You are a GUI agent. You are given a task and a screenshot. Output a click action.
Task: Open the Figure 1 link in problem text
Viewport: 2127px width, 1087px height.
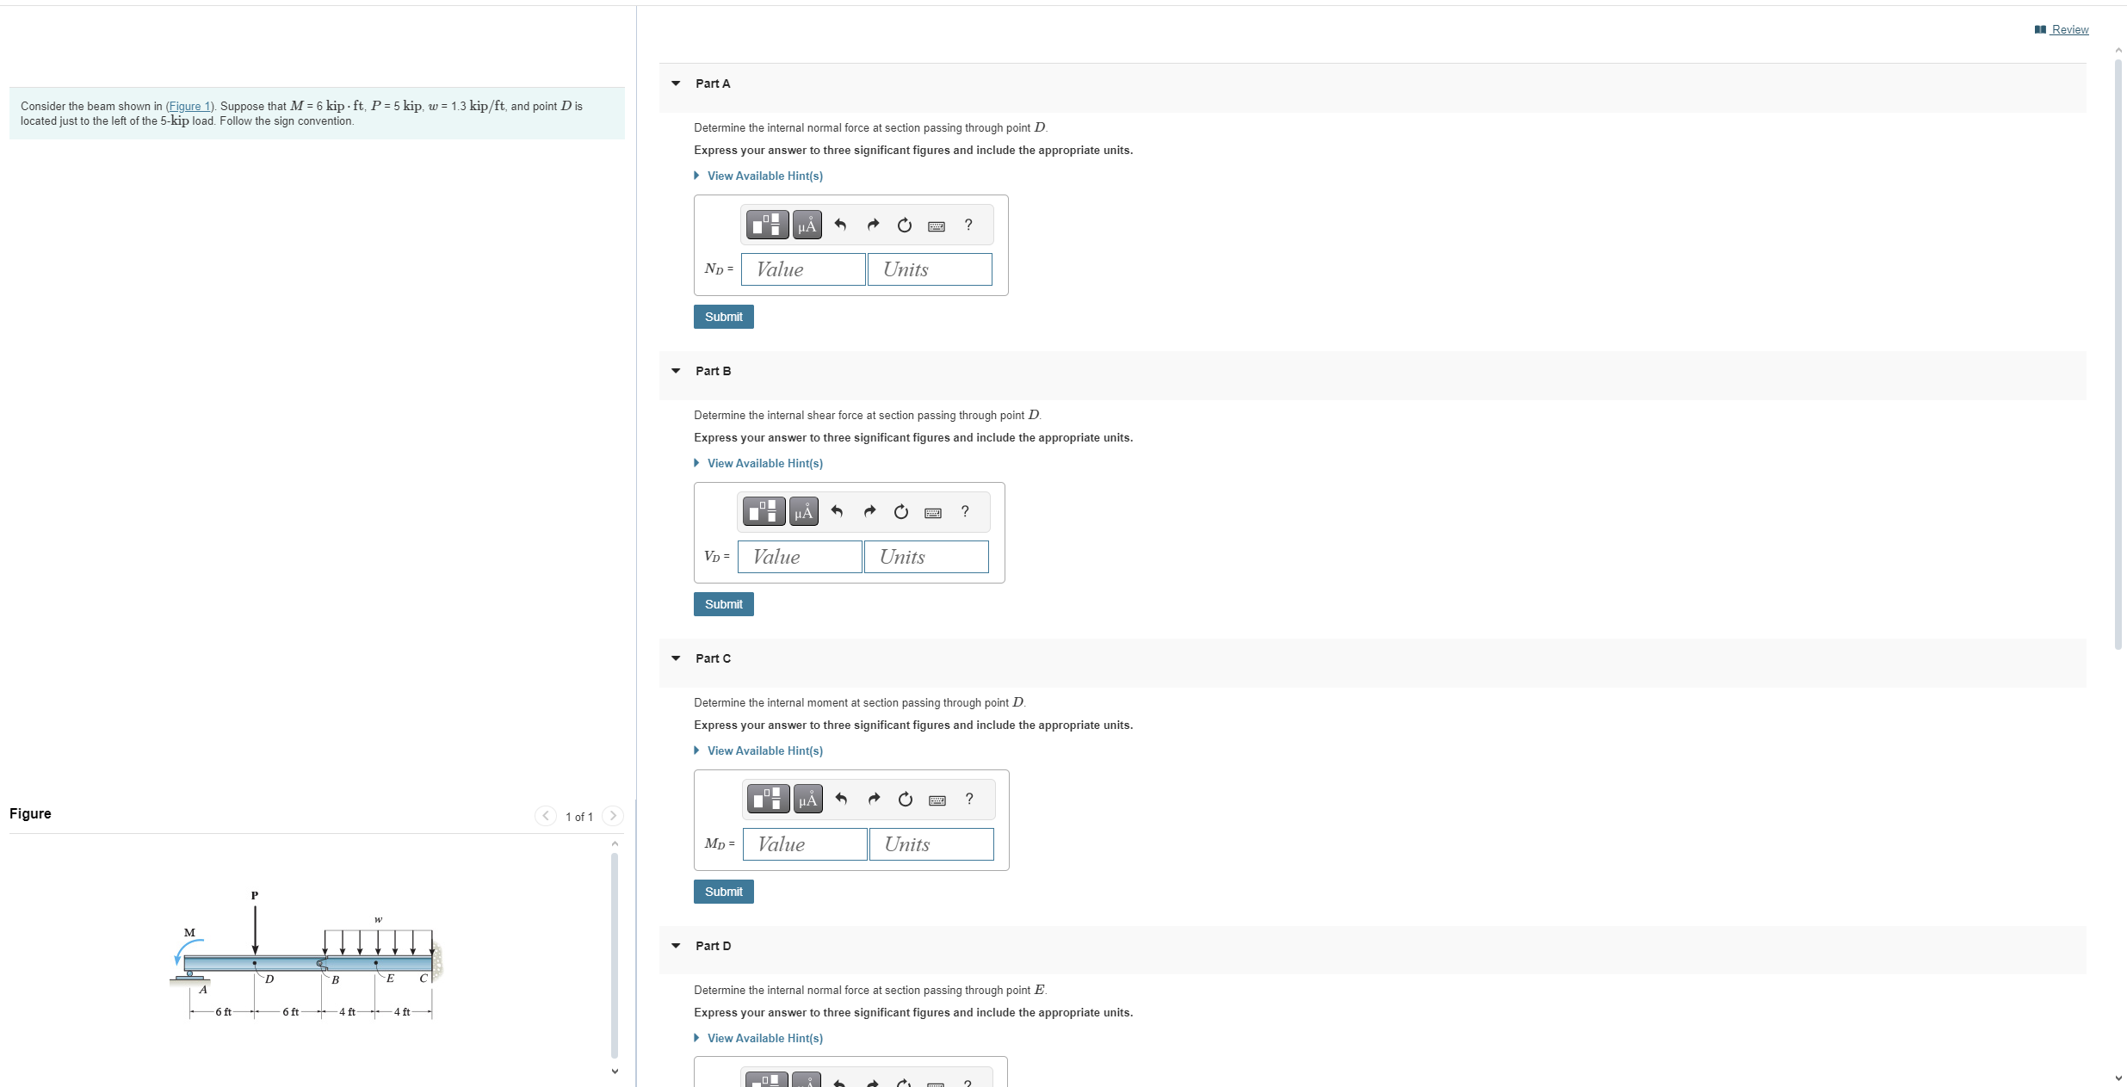pos(189,107)
